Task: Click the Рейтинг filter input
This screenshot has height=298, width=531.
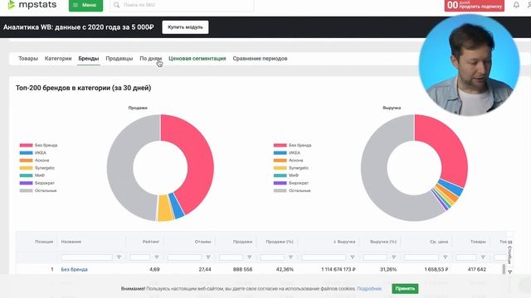Action: (x=140, y=257)
